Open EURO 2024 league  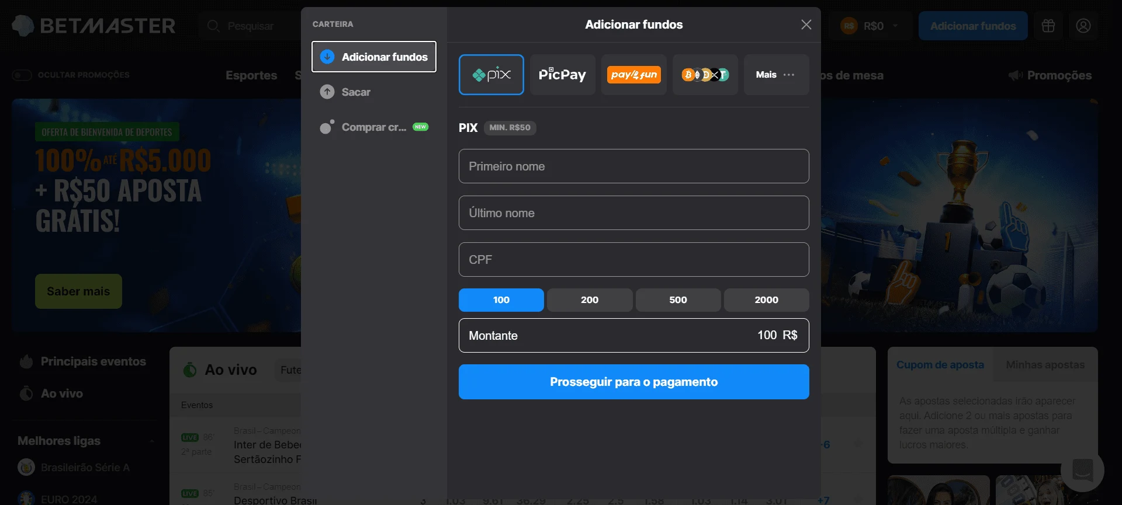point(57,499)
